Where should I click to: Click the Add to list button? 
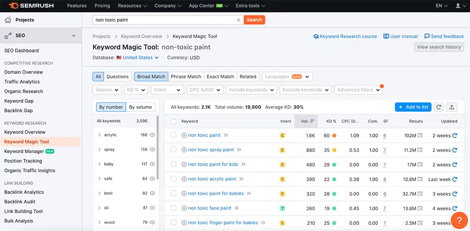413,107
